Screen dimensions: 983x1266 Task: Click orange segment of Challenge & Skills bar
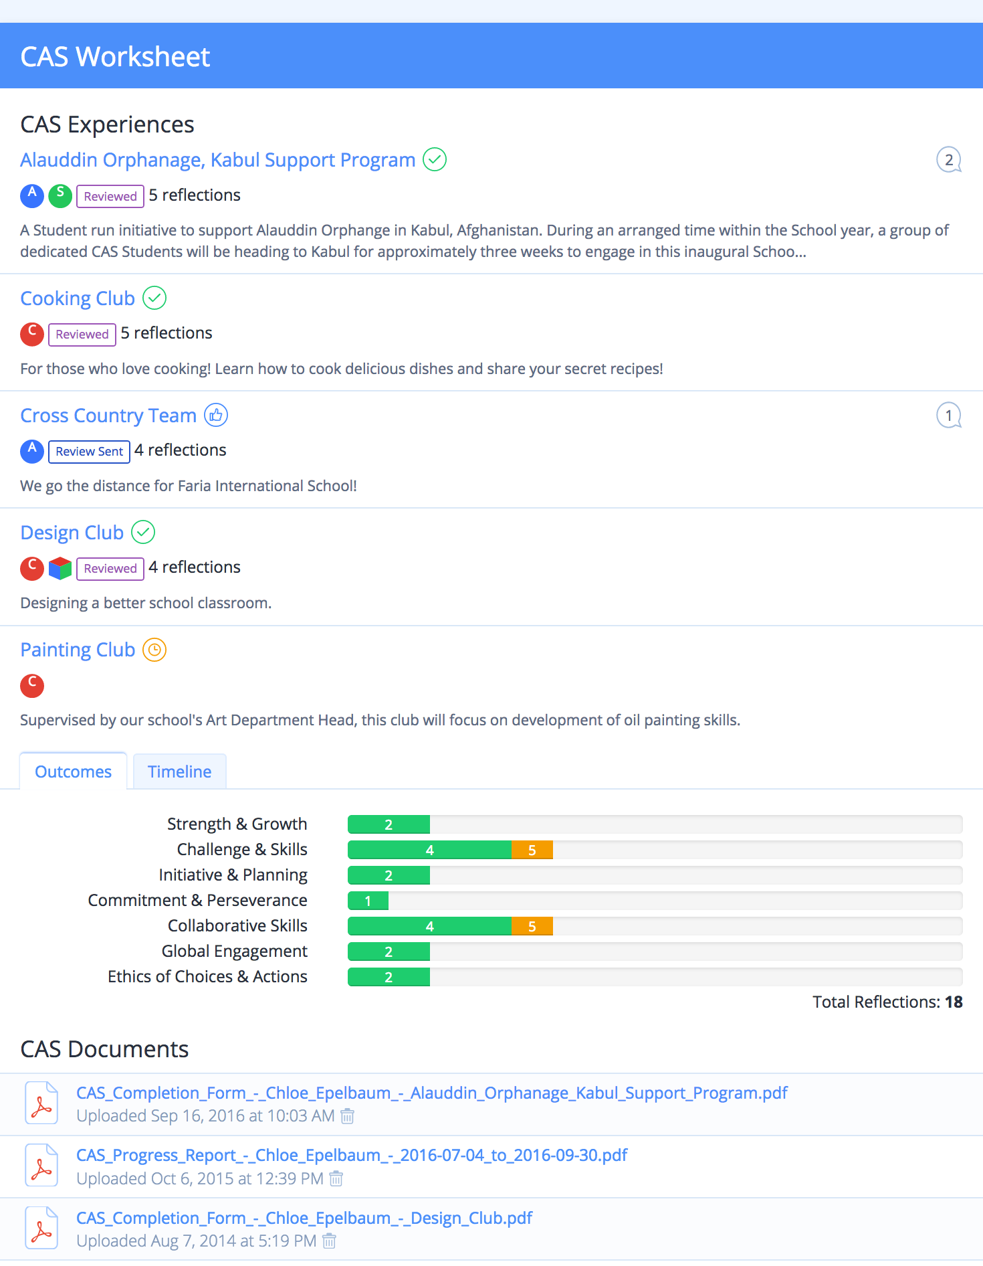point(532,850)
